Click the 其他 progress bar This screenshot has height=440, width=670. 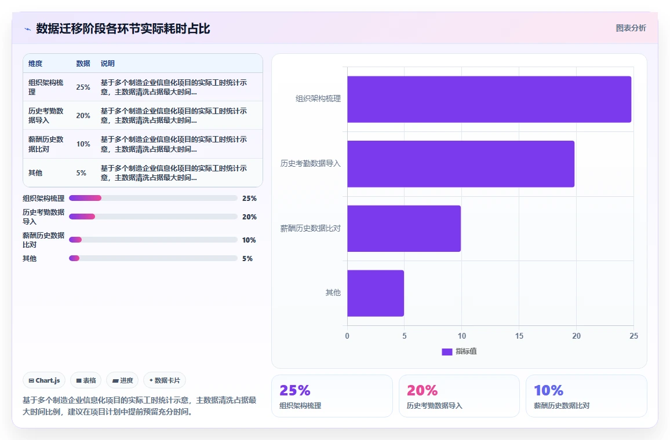click(x=153, y=258)
